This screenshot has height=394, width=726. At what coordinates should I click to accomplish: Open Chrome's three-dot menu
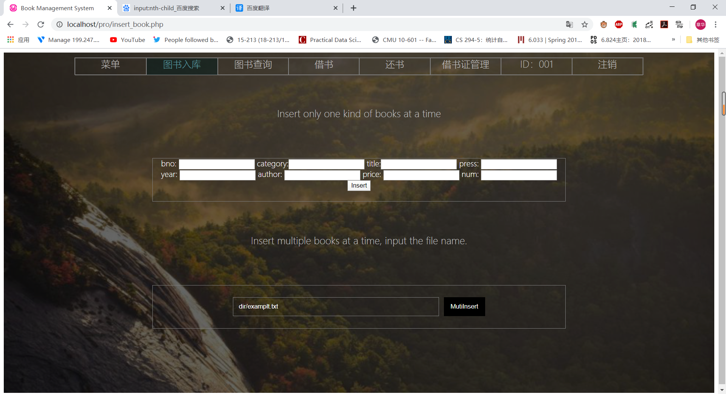click(x=715, y=25)
